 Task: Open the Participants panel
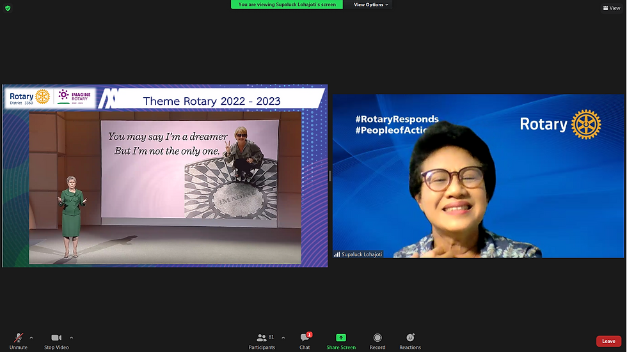pyautogui.click(x=262, y=341)
